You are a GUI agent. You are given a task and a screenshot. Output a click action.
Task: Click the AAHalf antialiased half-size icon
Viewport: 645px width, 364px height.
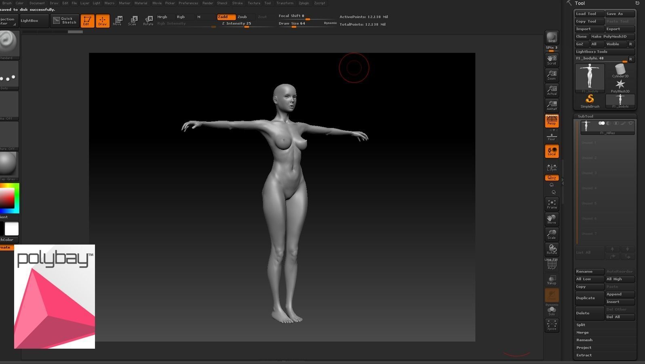point(552,105)
